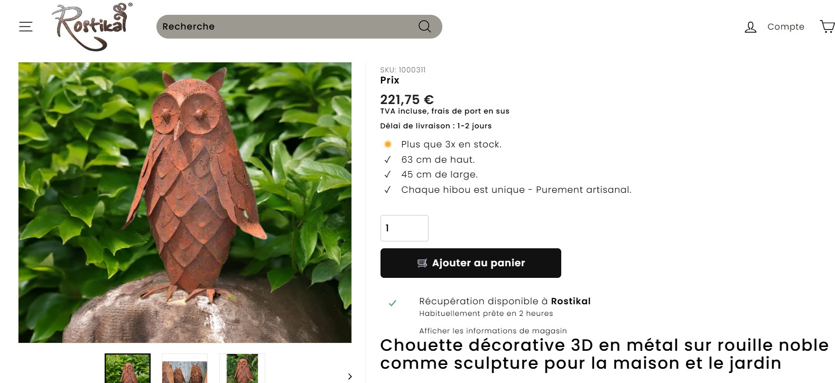Click the product title Chouette décorative 3D
The width and height of the screenshot is (835, 383).
click(x=604, y=354)
